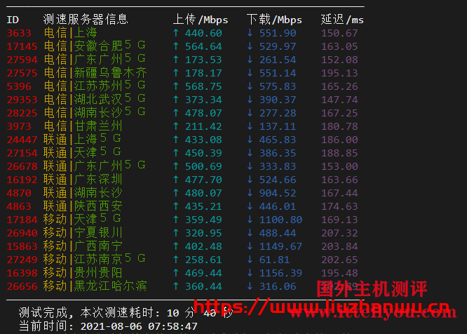Select server ID 3633
Viewport: 467px width, 334px height.
[19, 33]
